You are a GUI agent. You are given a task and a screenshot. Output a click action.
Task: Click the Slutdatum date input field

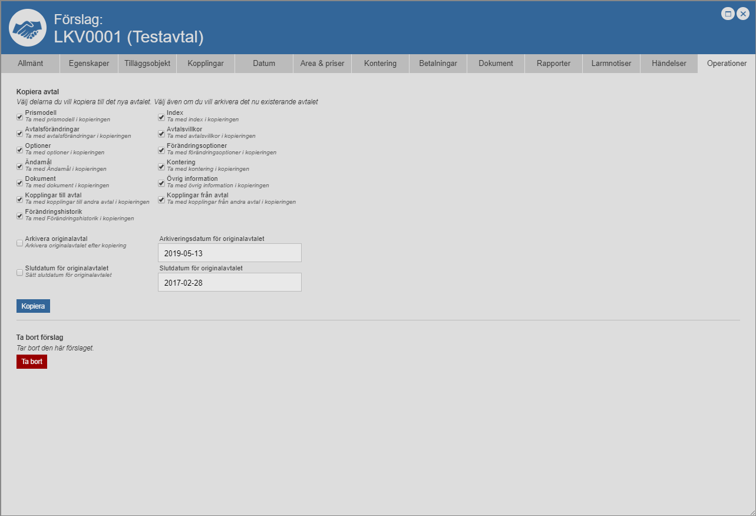(230, 282)
